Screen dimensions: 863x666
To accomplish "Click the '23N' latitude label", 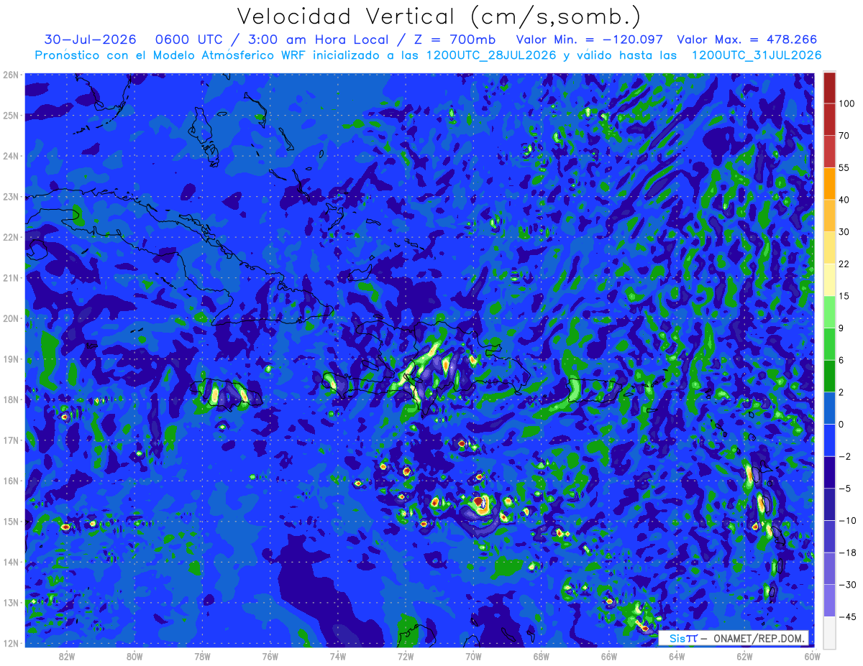I will click(10, 197).
